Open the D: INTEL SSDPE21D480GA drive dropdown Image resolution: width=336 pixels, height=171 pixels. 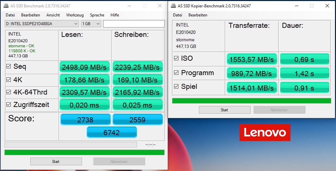click(x=42, y=24)
